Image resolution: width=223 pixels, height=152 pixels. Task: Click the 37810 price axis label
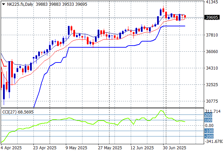point(212,35)
